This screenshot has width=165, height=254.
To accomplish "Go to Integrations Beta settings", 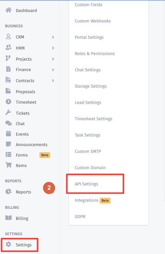I will coord(93,200).
